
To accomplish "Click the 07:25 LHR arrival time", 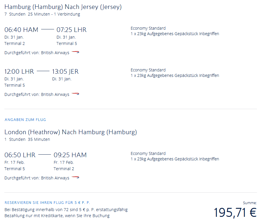I will click(x=71, y=30).
